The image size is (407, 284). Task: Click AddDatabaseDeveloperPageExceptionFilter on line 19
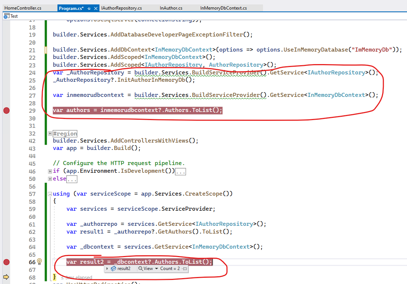coord(176,35)
